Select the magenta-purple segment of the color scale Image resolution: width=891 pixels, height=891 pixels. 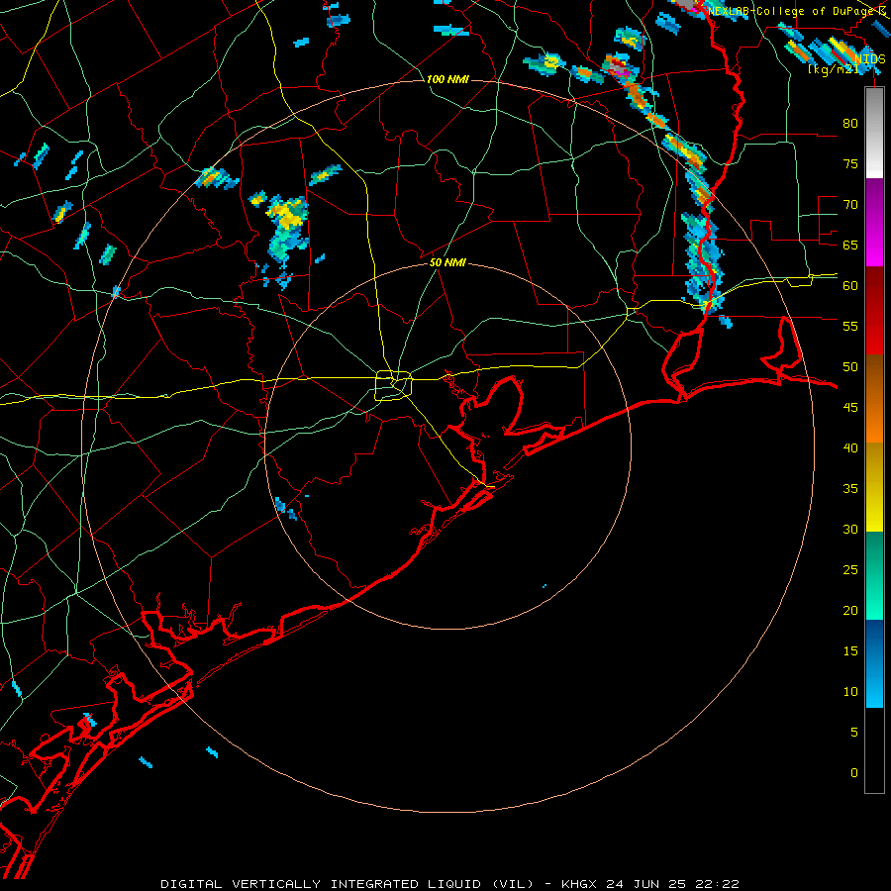pos(874,223)
